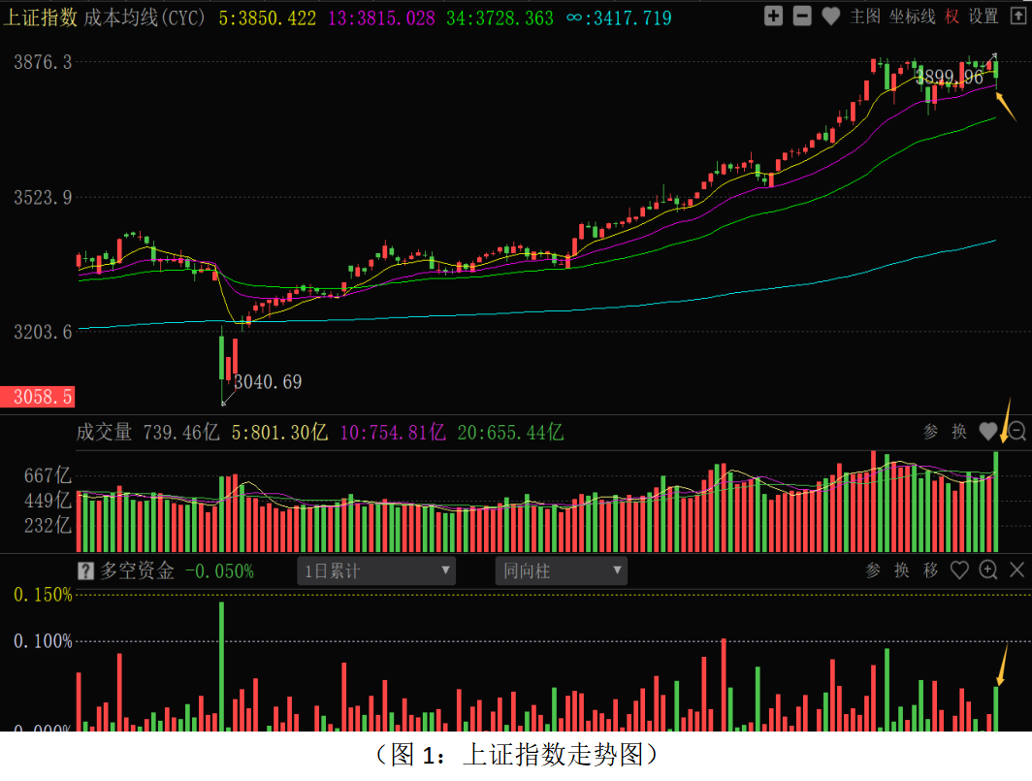Click the 3876.3 price axis label
The height and width of the screenshot is (781, 1032).
pyautogui.click(x=43, y=62)
